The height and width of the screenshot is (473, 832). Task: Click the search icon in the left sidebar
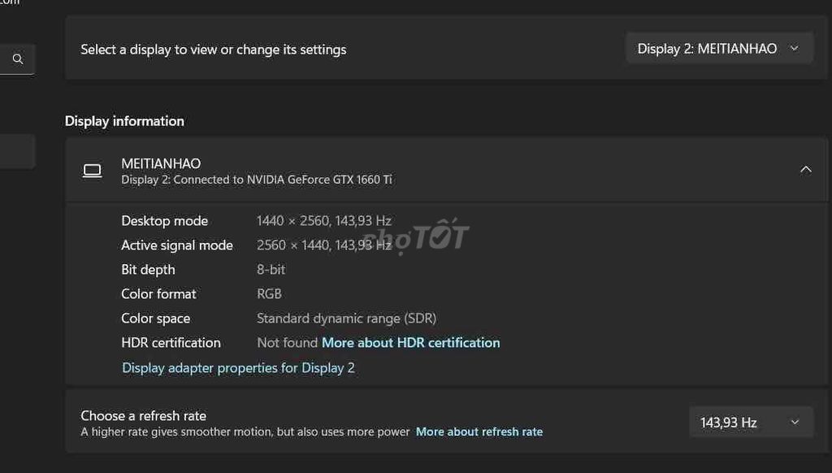click(17, 59)
